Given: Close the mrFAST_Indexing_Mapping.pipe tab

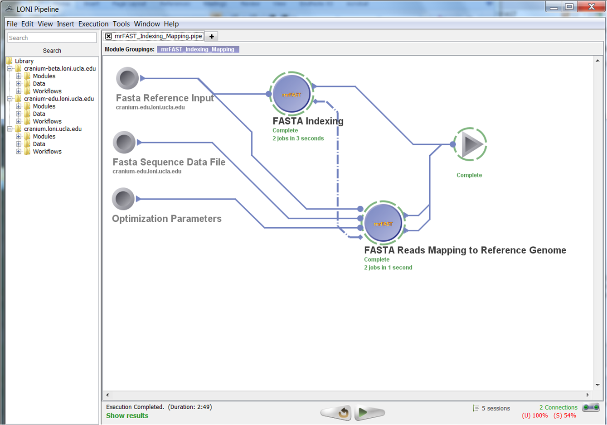Looking at the screenshot, I should (108, 36).
